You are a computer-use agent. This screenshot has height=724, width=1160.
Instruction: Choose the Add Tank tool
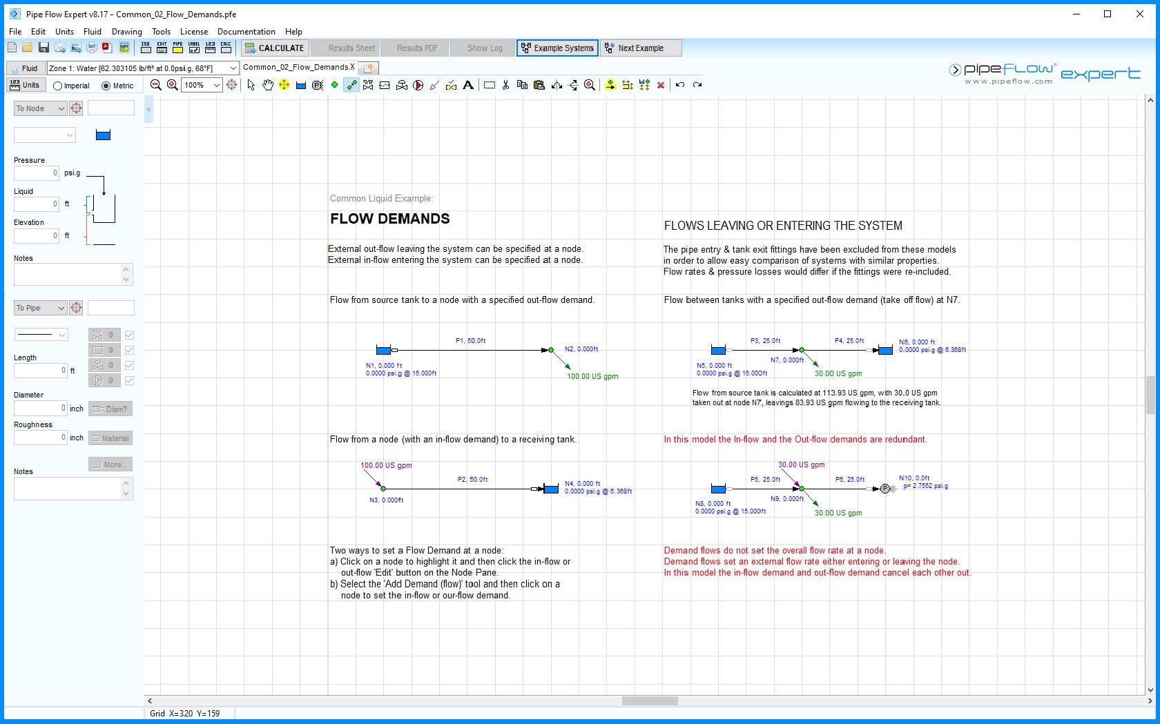pyautogui.click(x=301, y=85)
